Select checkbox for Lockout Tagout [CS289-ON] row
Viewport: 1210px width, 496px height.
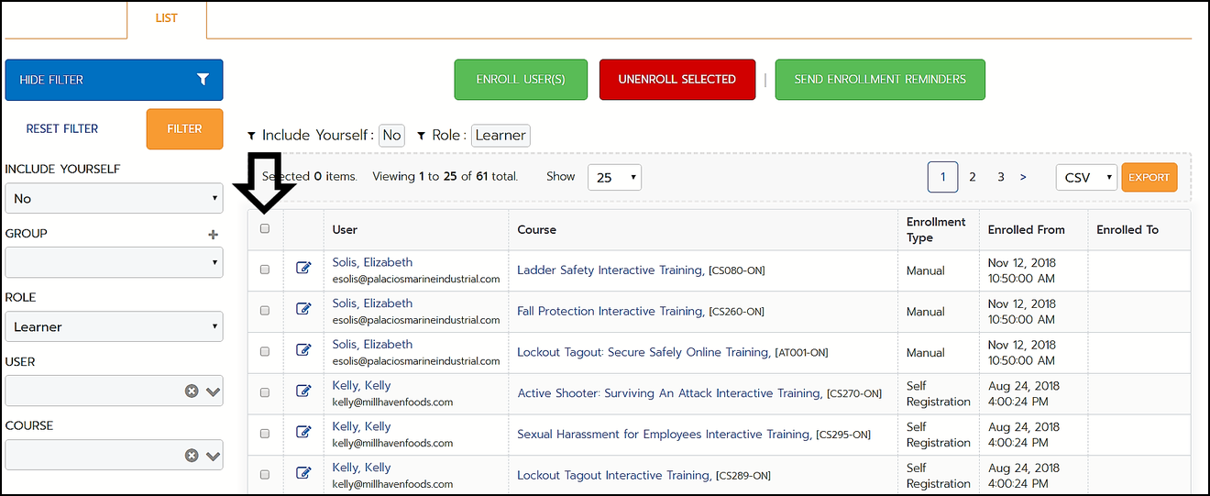(x=265, y=475)
